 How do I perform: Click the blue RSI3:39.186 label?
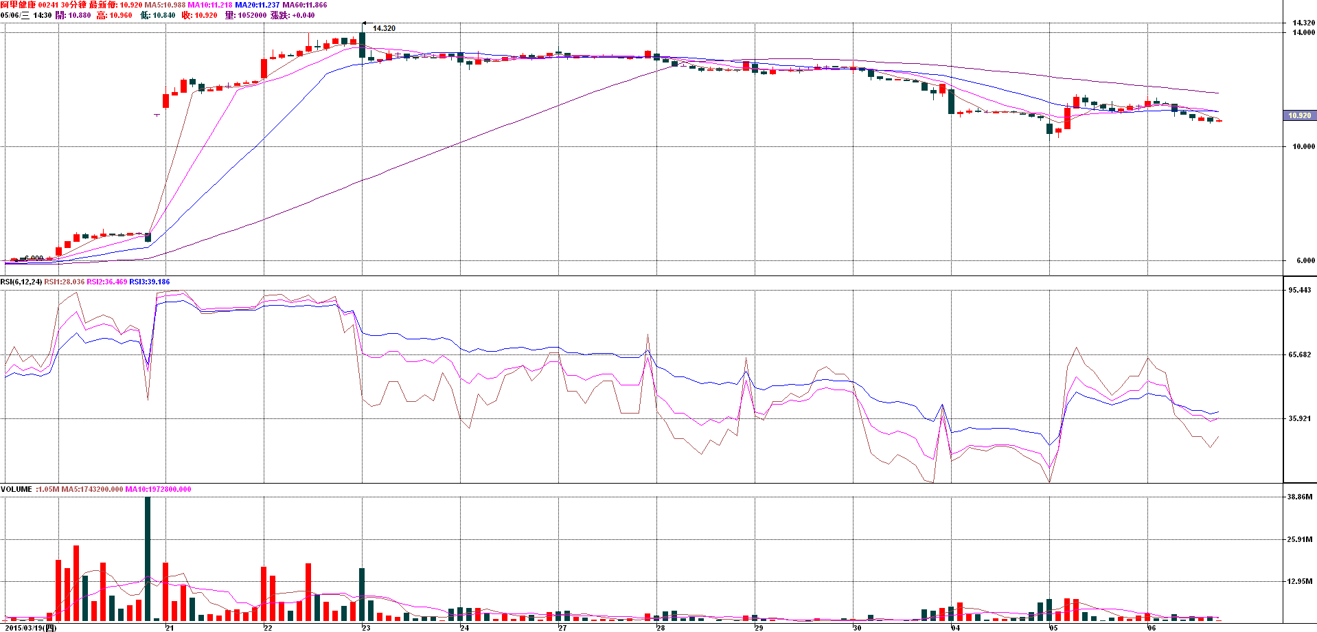[x=149, y=282]
